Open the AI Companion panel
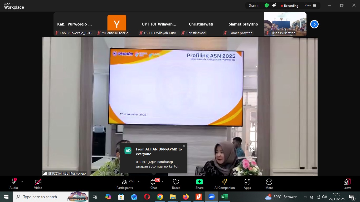The height and width of the screenshot is (202, 360). click(225, 184)
